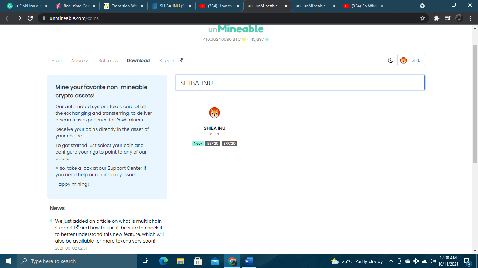The height and width of the screenshot is (268, 478).
Task: Open the Mail app from the taskbar
Action: click(215, 261)
